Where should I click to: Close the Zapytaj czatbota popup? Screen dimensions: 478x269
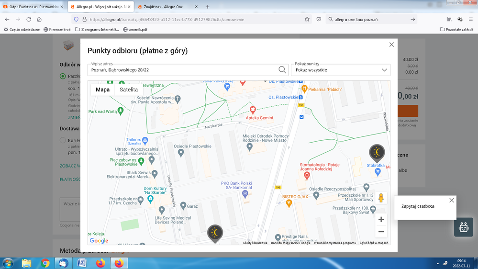tap(452, 200)
